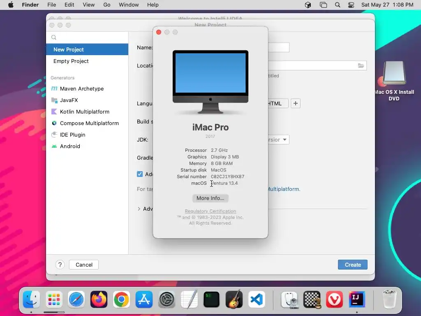
Task: Click the More Info... button
Action: tap(210, 198)
